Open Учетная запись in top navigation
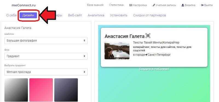 coord(164,5)
